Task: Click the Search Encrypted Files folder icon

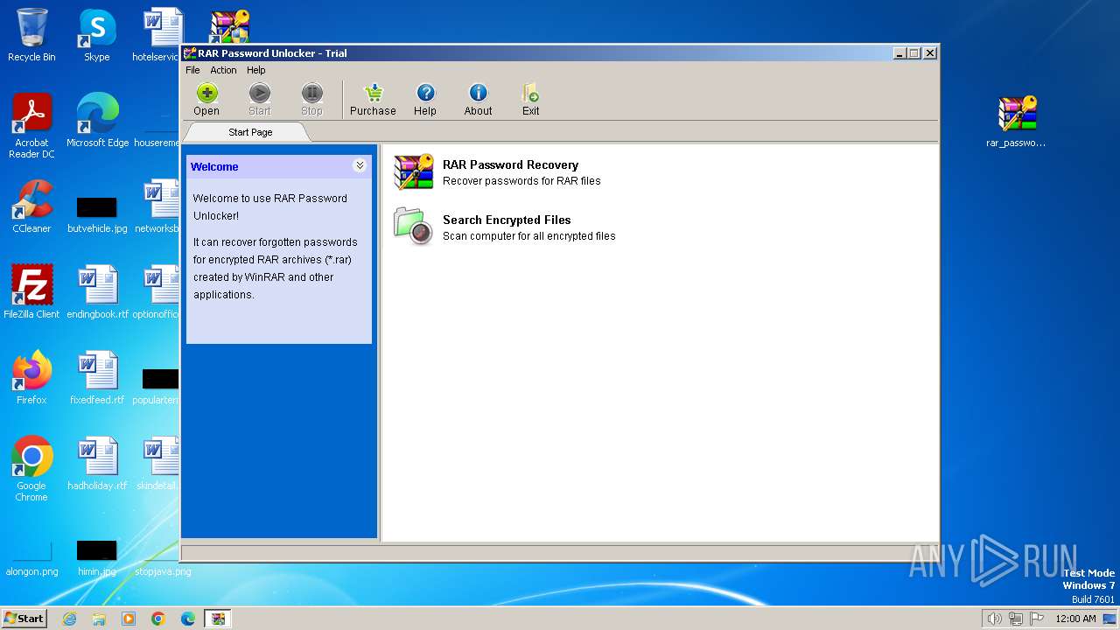Action: tap(413, 227)
